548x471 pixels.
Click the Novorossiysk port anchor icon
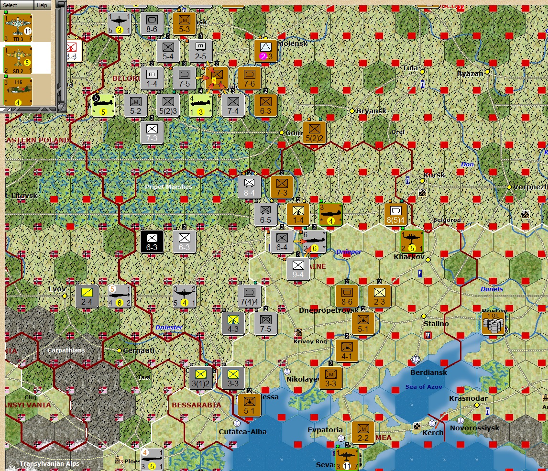[x=460, y=420]
